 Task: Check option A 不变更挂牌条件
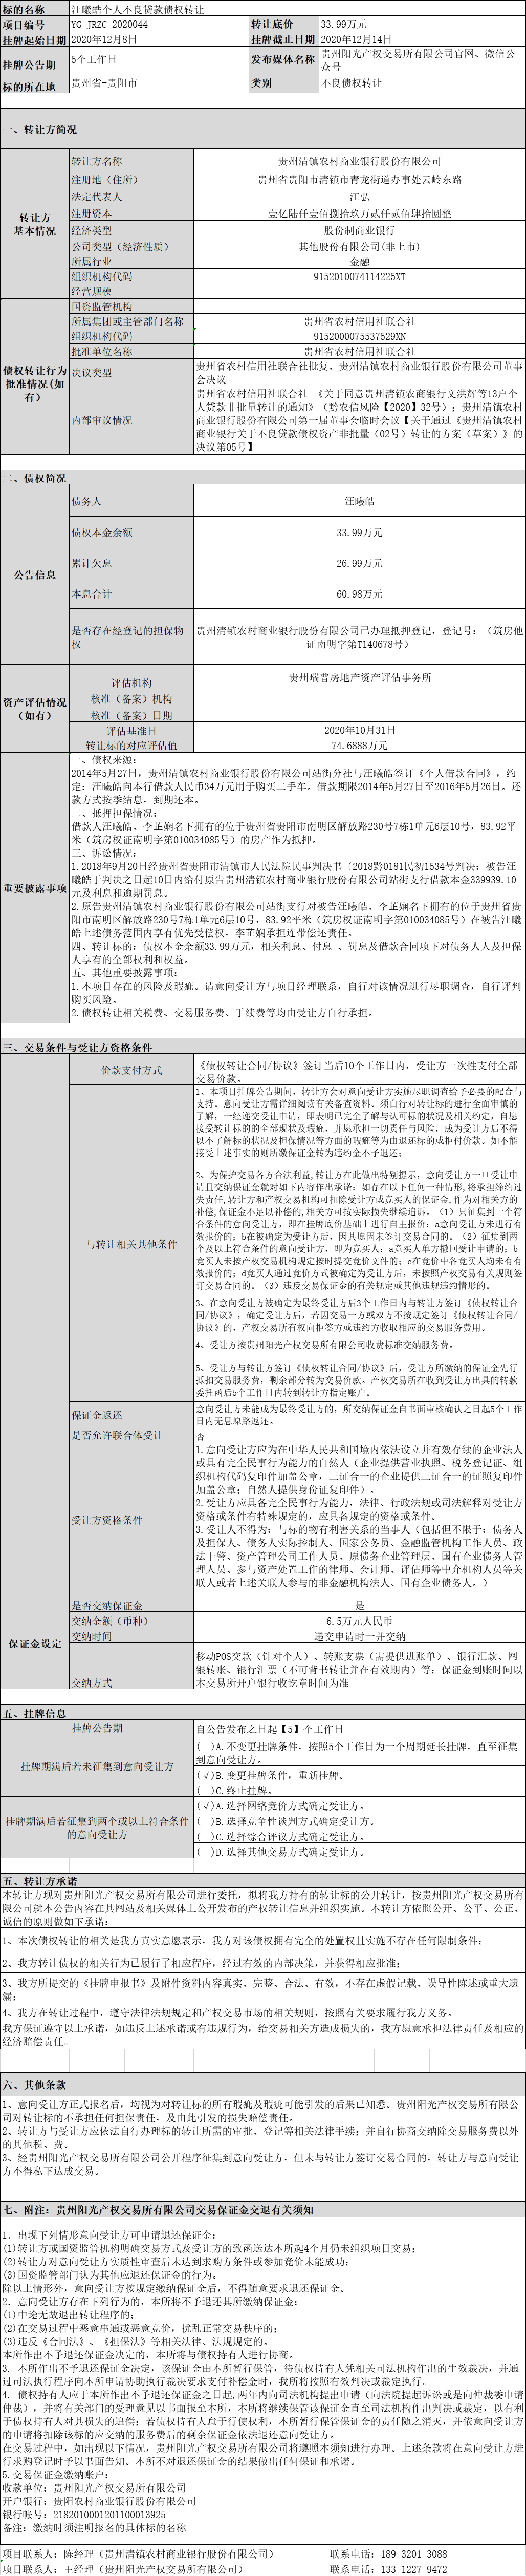click(204, 1746)
